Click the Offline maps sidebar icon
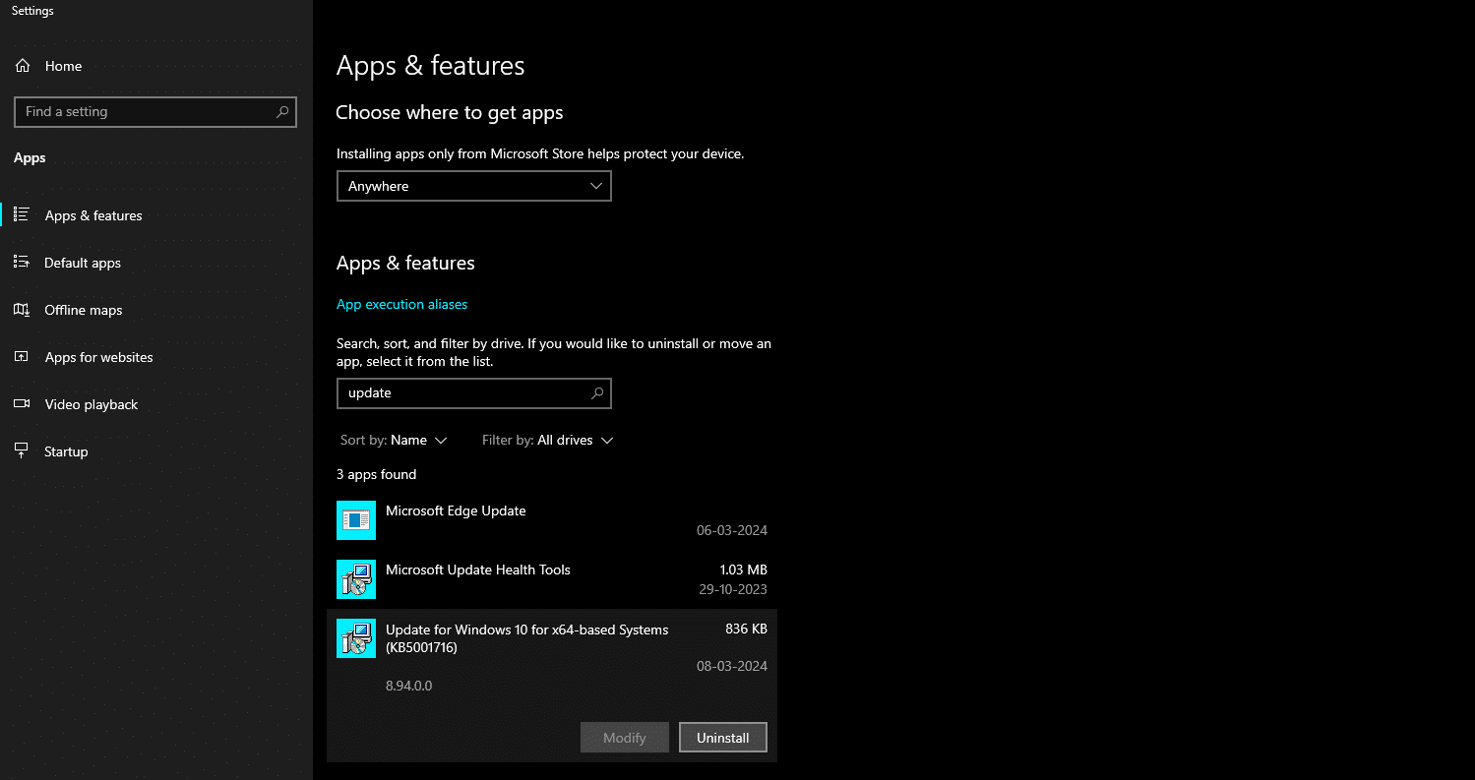 tap(22, 310)
